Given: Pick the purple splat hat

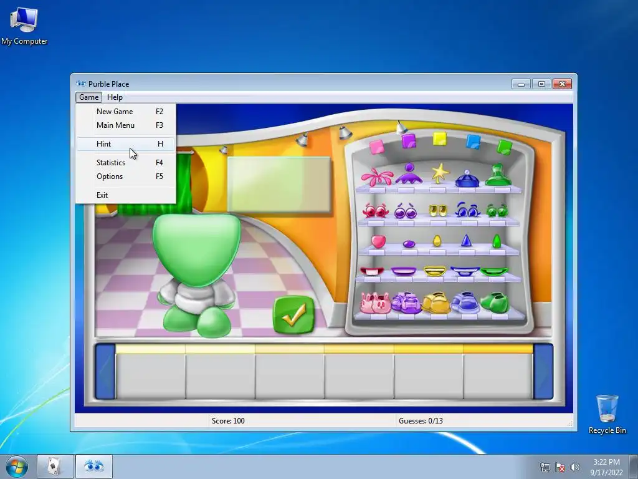Looking at the screenshot, I should click(409, 174).
